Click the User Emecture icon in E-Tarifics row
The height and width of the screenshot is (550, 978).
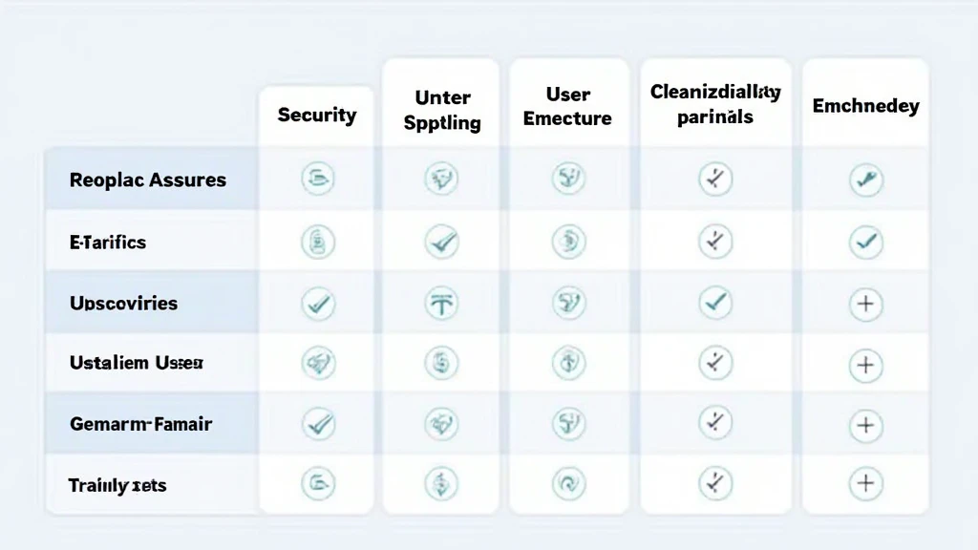(569, 242)
